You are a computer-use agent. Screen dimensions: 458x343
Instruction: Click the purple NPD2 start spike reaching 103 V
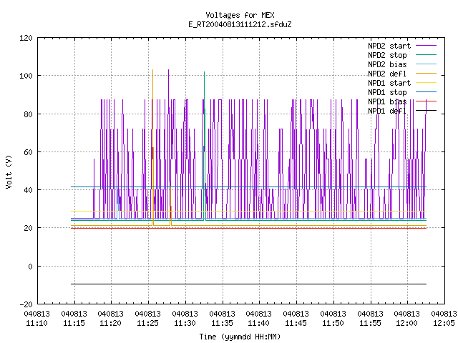169,84
